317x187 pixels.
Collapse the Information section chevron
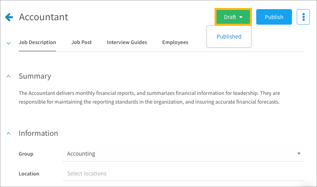point(8,133)
